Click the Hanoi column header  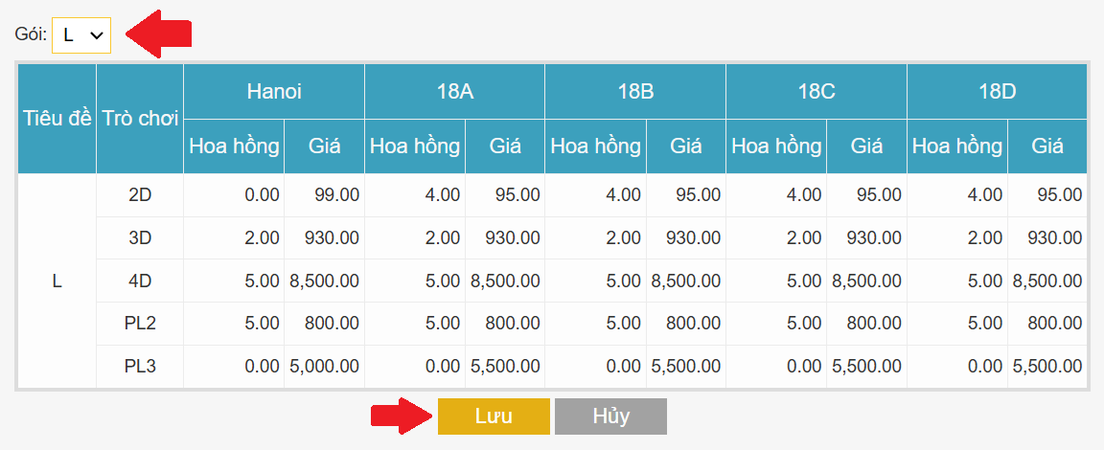pos(274,92)
